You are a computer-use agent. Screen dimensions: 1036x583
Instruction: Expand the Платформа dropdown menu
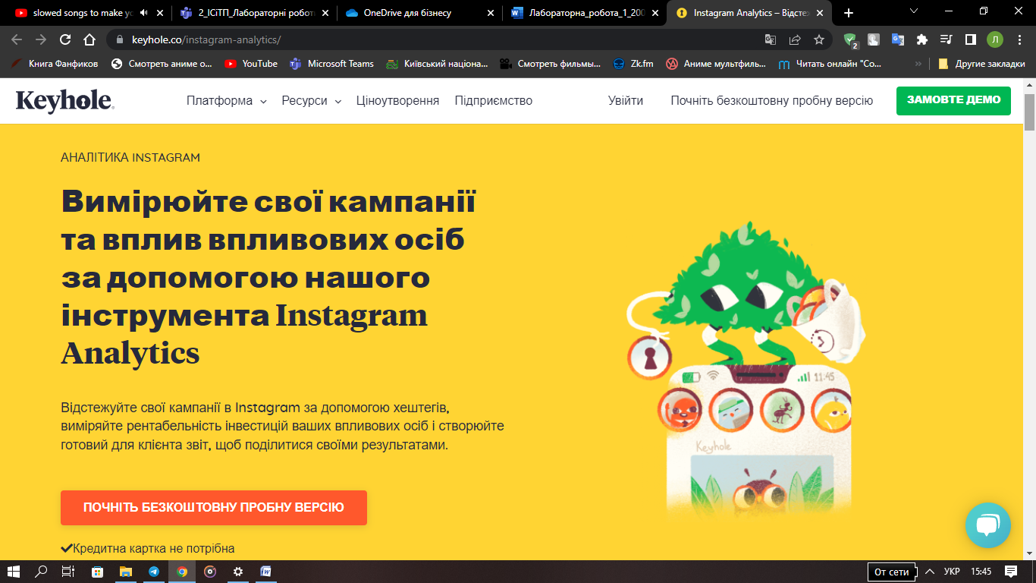tap(227, 101)
